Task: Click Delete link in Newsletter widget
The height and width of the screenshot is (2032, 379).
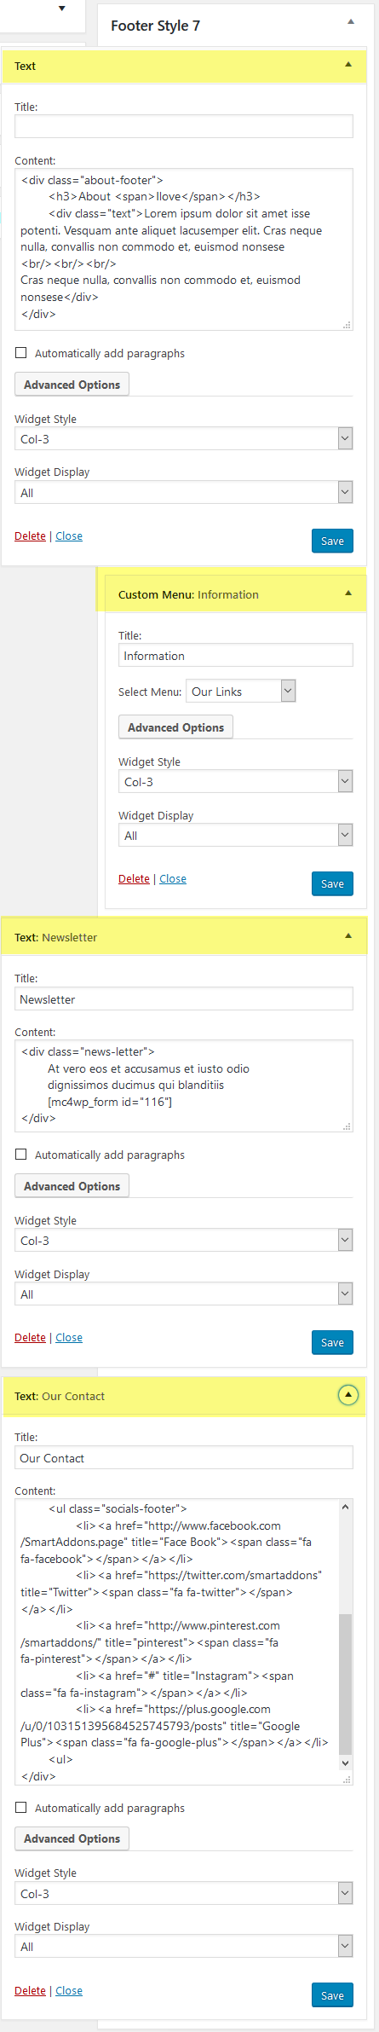Action: click(x=30, y=1337)
